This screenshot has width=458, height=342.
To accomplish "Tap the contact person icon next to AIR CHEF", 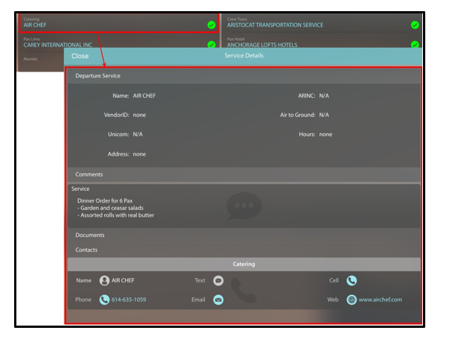I will tap(104, 281).
